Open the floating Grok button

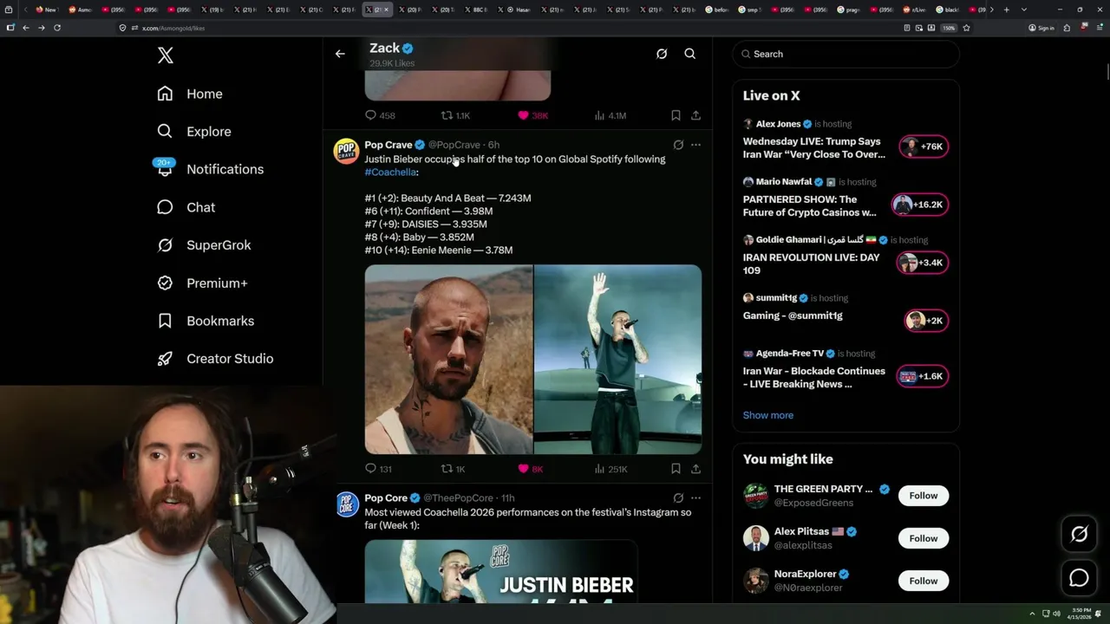[x=1079, y=535]
